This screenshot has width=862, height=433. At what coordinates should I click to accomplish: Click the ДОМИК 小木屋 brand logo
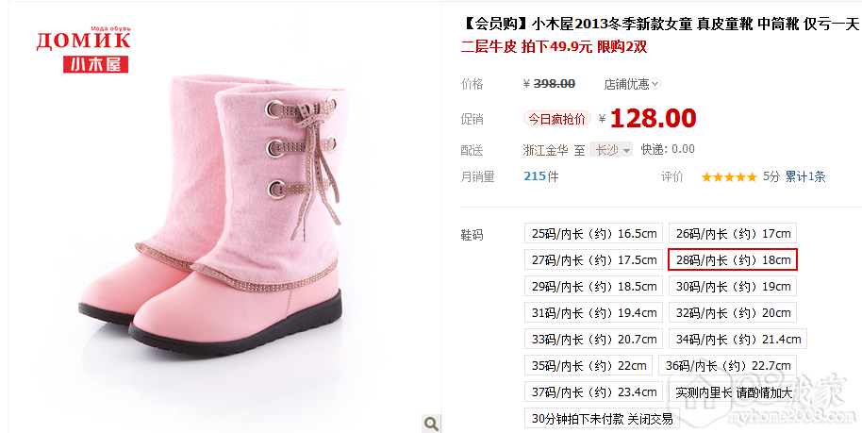tap(84, 49)
